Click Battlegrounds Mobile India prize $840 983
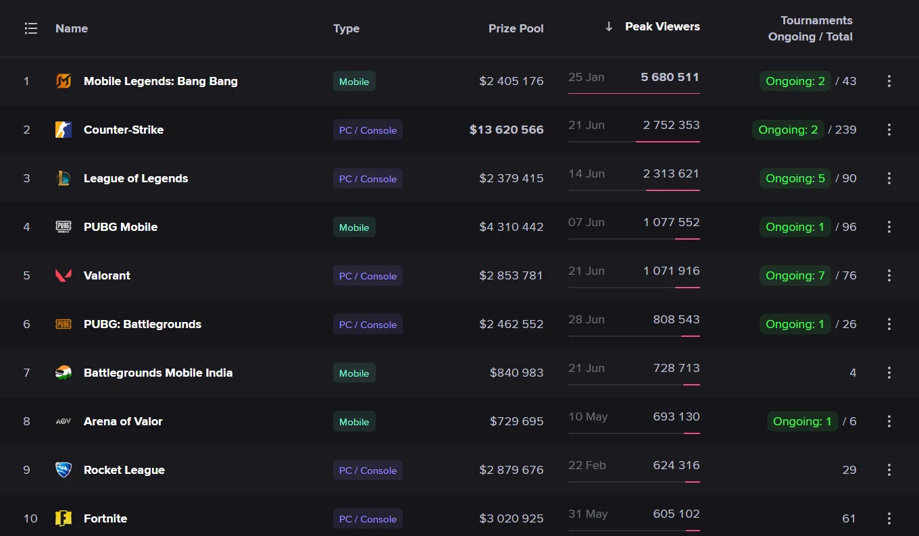 pyautogui.click(x=517, y=373)
